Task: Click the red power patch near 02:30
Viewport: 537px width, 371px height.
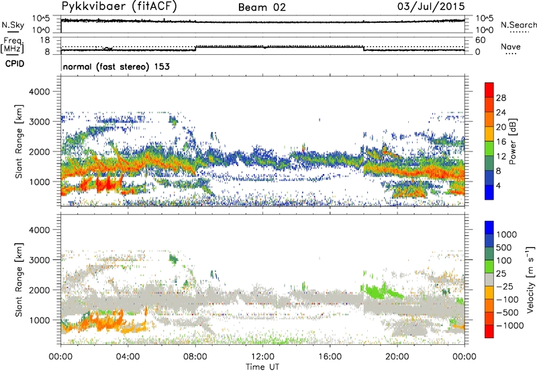Action: click(x=105, y=184)
